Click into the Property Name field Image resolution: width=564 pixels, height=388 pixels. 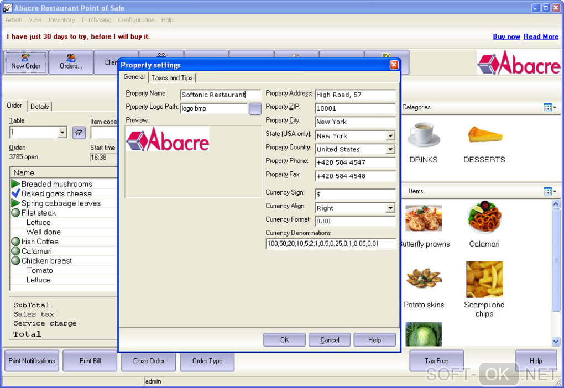click(x=220, y=95)
